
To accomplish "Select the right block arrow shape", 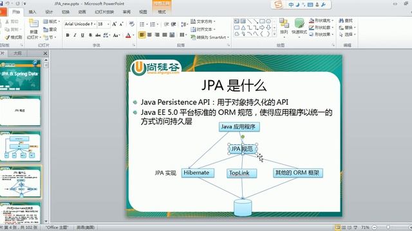I will [x=262, y=28].
